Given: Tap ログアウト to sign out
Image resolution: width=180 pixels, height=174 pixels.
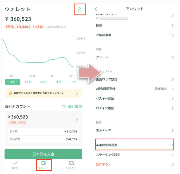Looking at the screenshot, I should pyautogui.click(x=104, y=165).
